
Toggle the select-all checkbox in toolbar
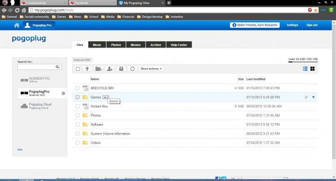[x=78, y=69]
